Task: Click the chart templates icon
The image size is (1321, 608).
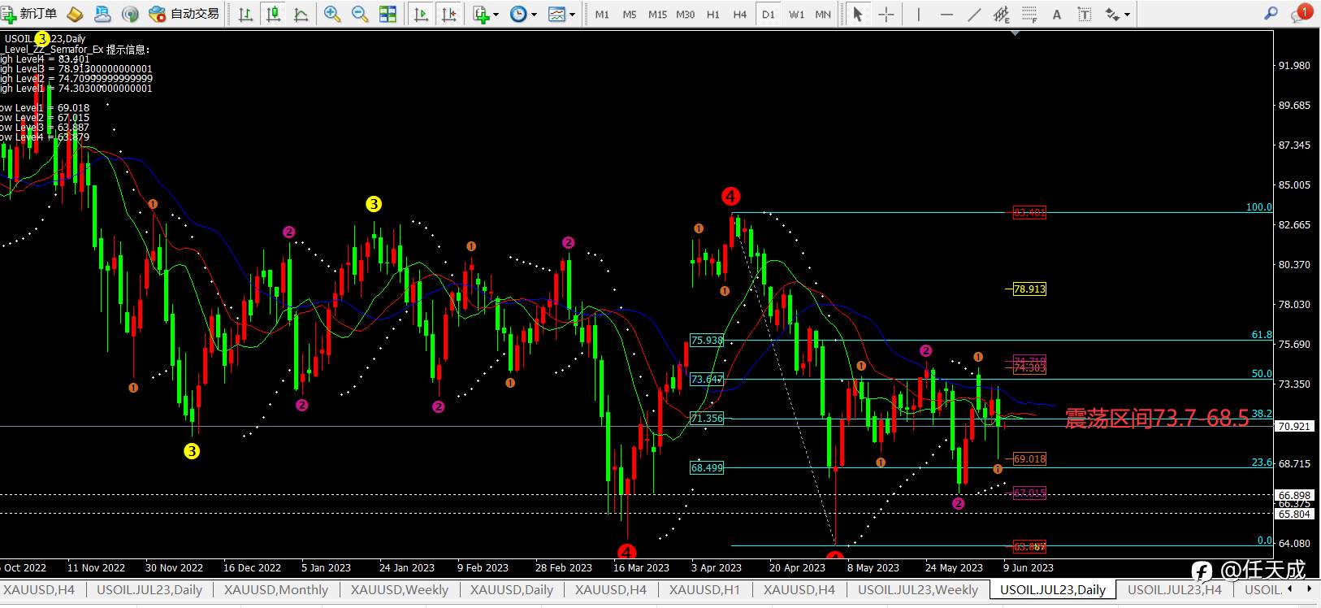Action: [x=557, y=14]
